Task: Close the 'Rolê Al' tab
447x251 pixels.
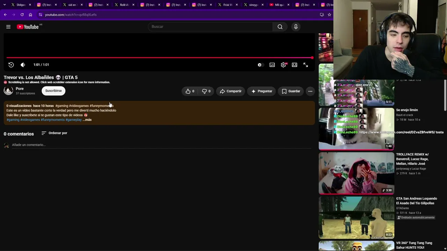Action: [133, 5]
